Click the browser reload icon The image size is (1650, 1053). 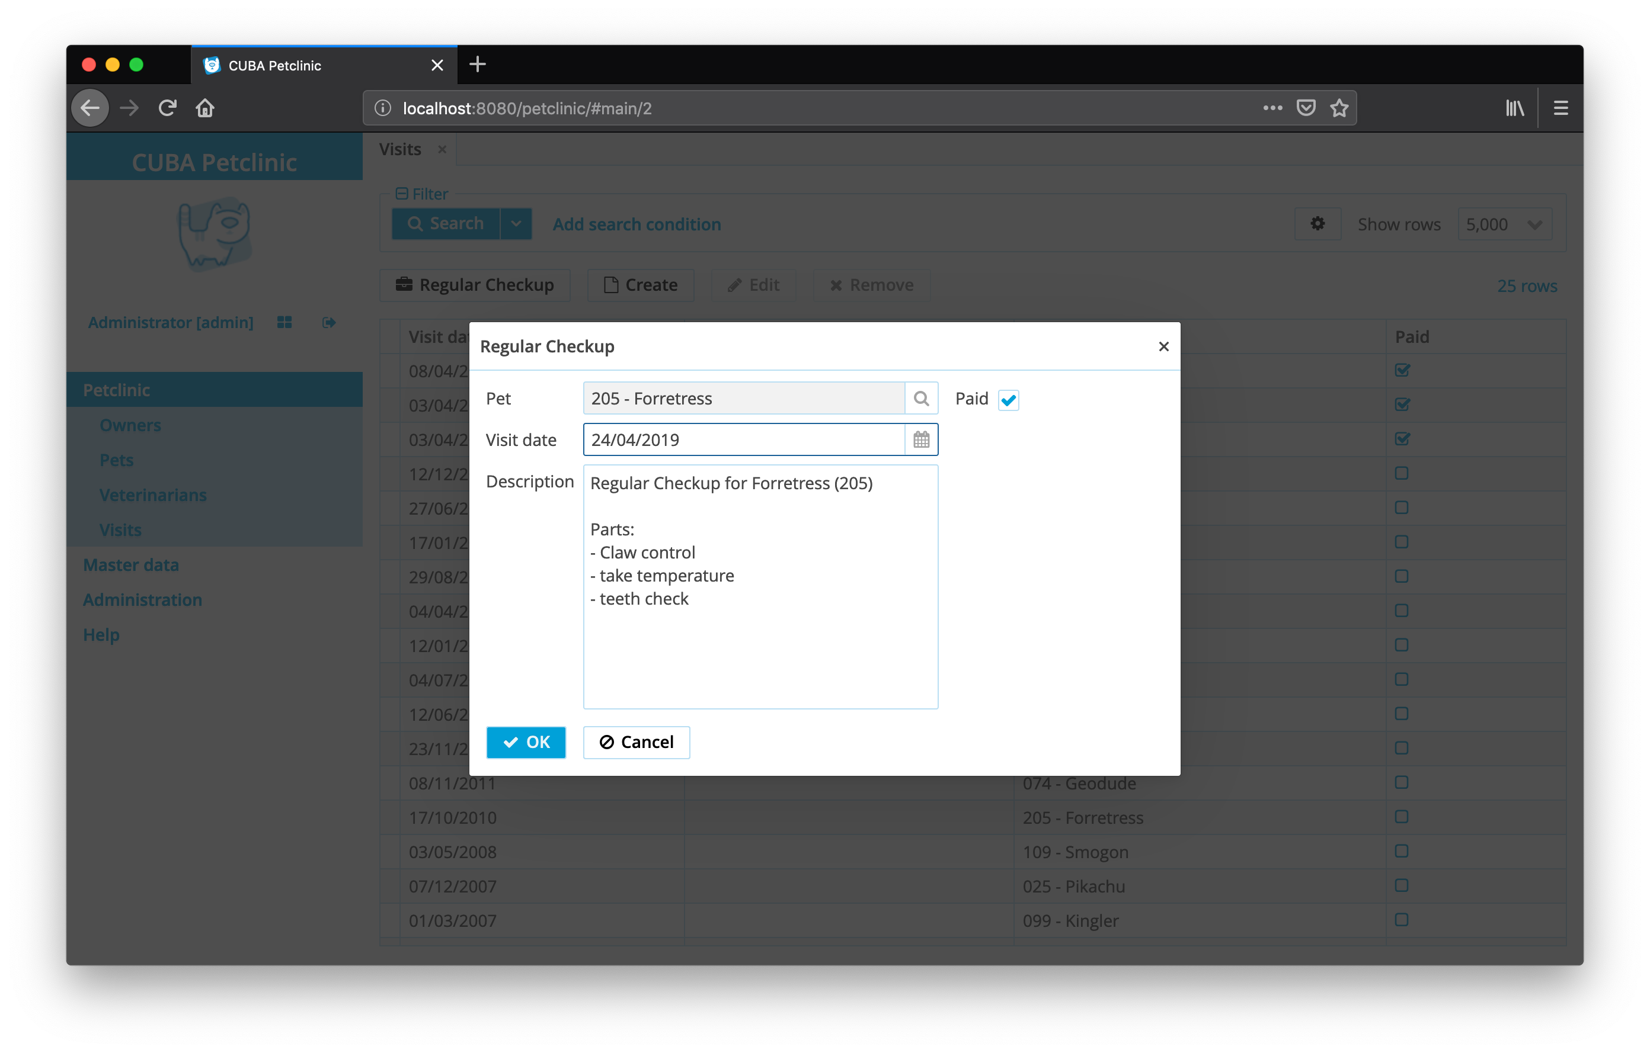coord(167,108)
